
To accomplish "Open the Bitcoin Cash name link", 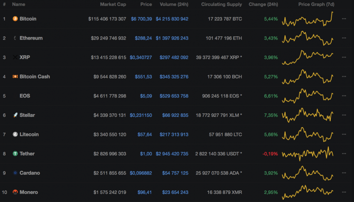I will pyautogui.click(x=35, y=77).
